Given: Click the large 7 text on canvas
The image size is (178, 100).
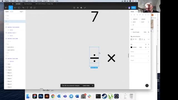Looking at the screenshot, I should [95, 16].
